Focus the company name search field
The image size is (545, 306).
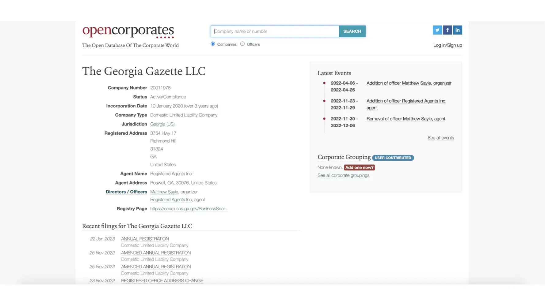[275, 31]
